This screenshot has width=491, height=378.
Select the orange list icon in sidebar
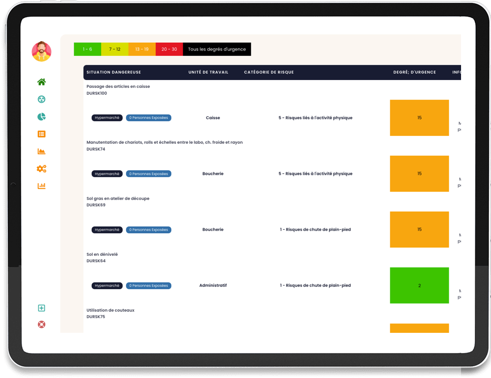(x=42, y=134)
